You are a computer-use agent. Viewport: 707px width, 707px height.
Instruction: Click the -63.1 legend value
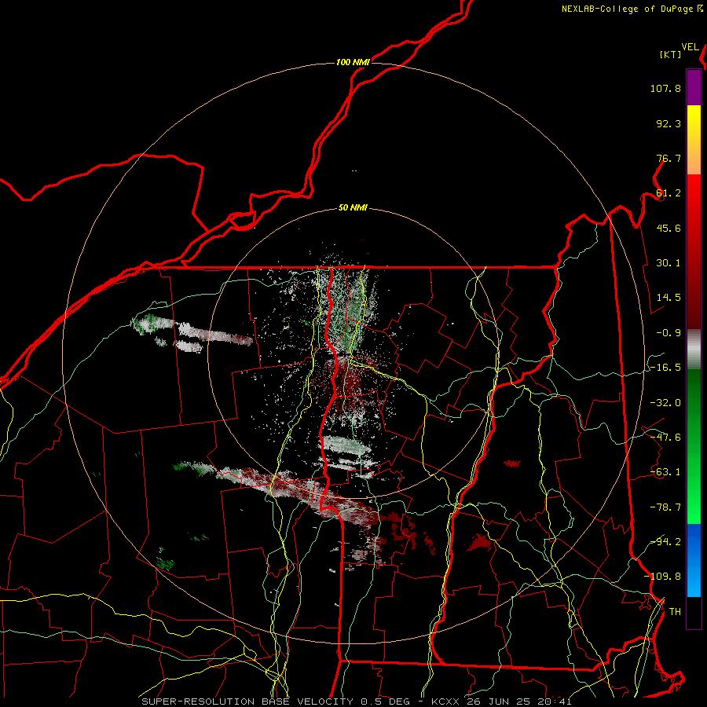point(665,472)
